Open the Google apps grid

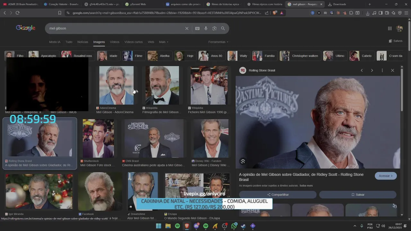point(389,28)
